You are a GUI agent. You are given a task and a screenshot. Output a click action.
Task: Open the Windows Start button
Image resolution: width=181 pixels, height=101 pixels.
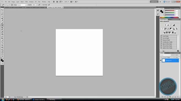(x=3, y=100)
